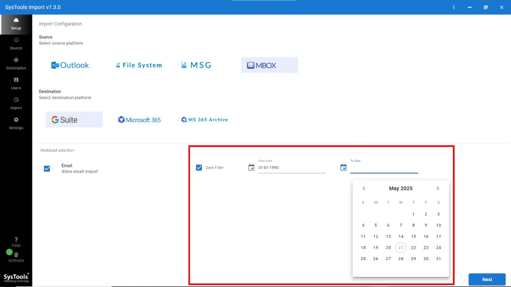Select File System source platform
The width and height of the screenshot is (511, 287).
pyautogui.click(x=139, y=65)
